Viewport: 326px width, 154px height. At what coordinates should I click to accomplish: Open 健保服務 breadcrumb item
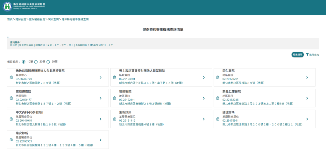coord(21,19)
